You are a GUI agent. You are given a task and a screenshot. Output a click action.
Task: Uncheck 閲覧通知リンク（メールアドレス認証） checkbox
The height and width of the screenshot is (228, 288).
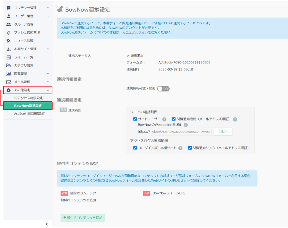(x=190, y=148)
